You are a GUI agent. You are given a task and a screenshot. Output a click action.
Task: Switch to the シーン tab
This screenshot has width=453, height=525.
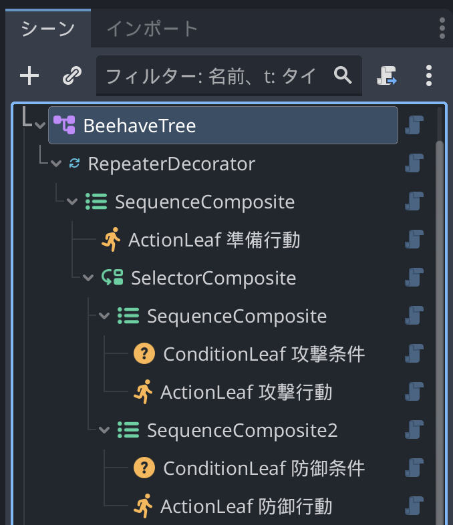point(47,29)
